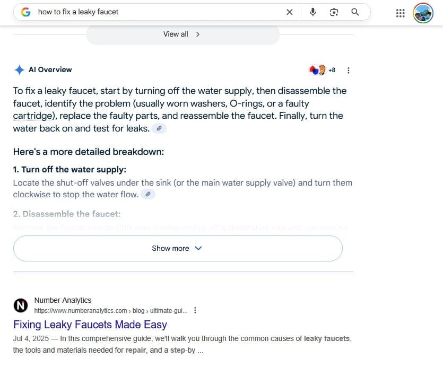
Task: Open the three-dot menu on AI Overview
Action: coord(349,70)
